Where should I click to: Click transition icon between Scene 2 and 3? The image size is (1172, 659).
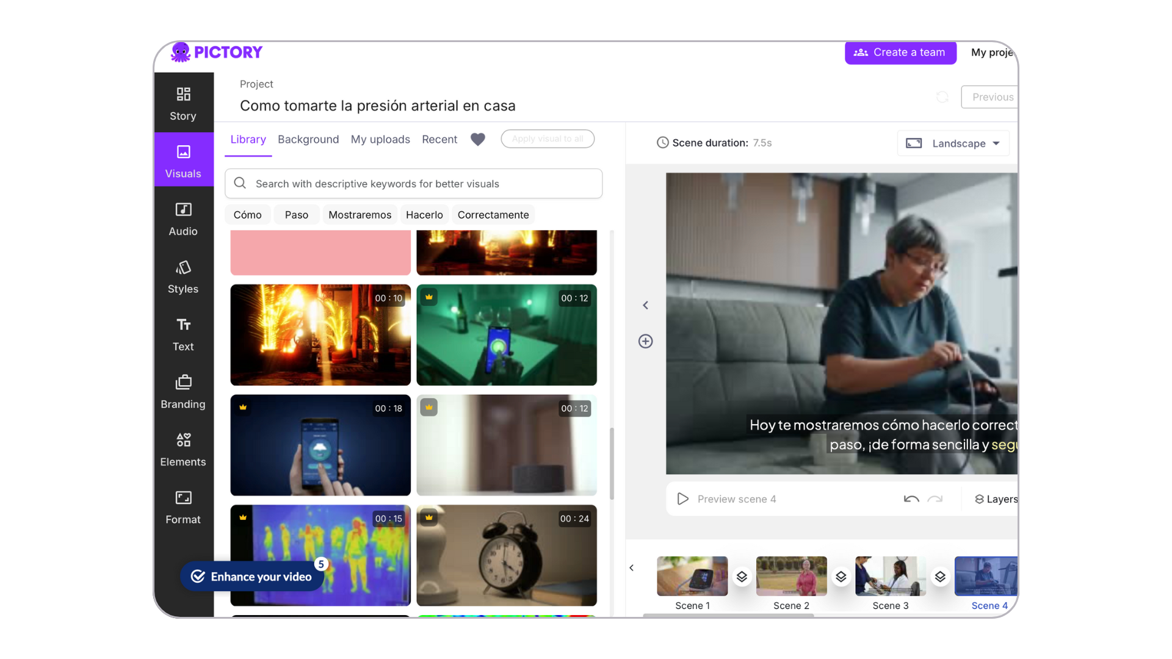tap(841, 577)
